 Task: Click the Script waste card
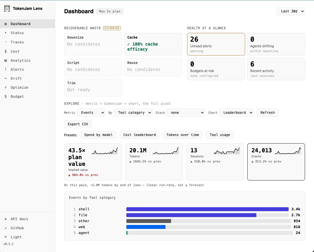click(x=93, y=67)
